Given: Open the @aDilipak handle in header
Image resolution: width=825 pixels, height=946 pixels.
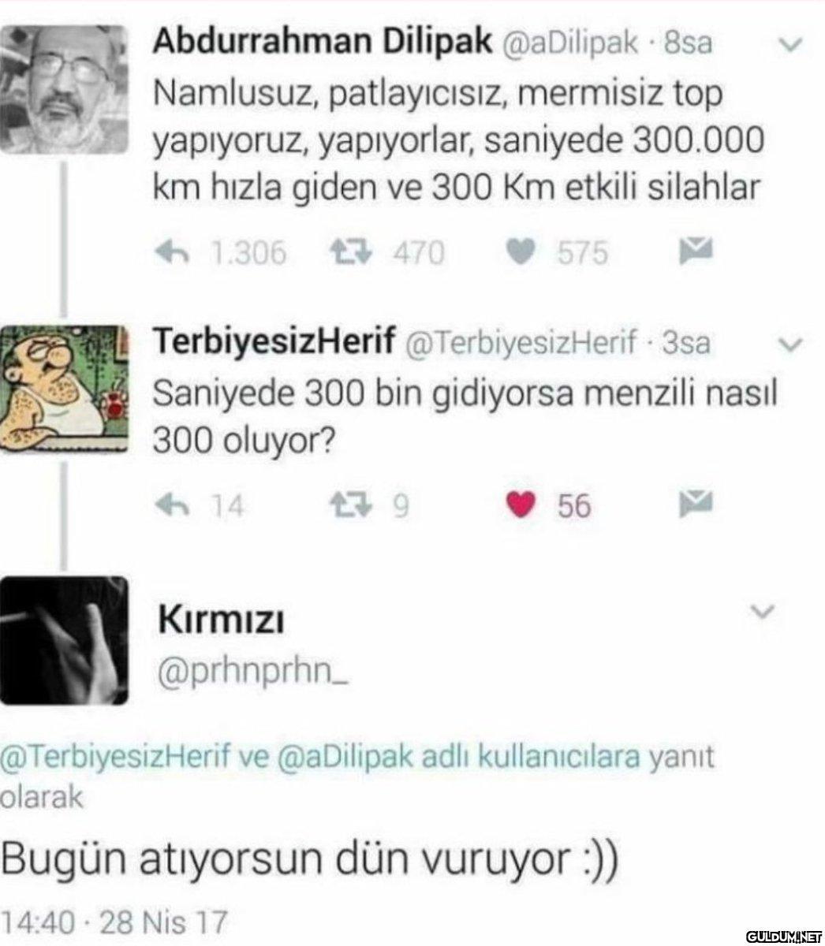Looking at the screenshot, I should [569, 43].
